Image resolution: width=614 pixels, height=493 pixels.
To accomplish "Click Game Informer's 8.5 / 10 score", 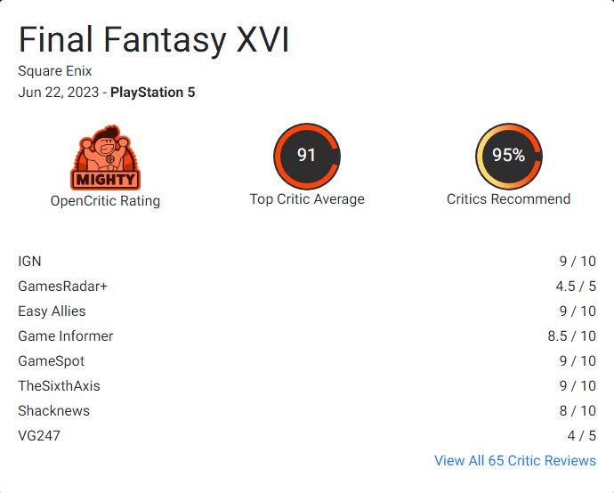I will pyautogui.click(x=572, y=335).
